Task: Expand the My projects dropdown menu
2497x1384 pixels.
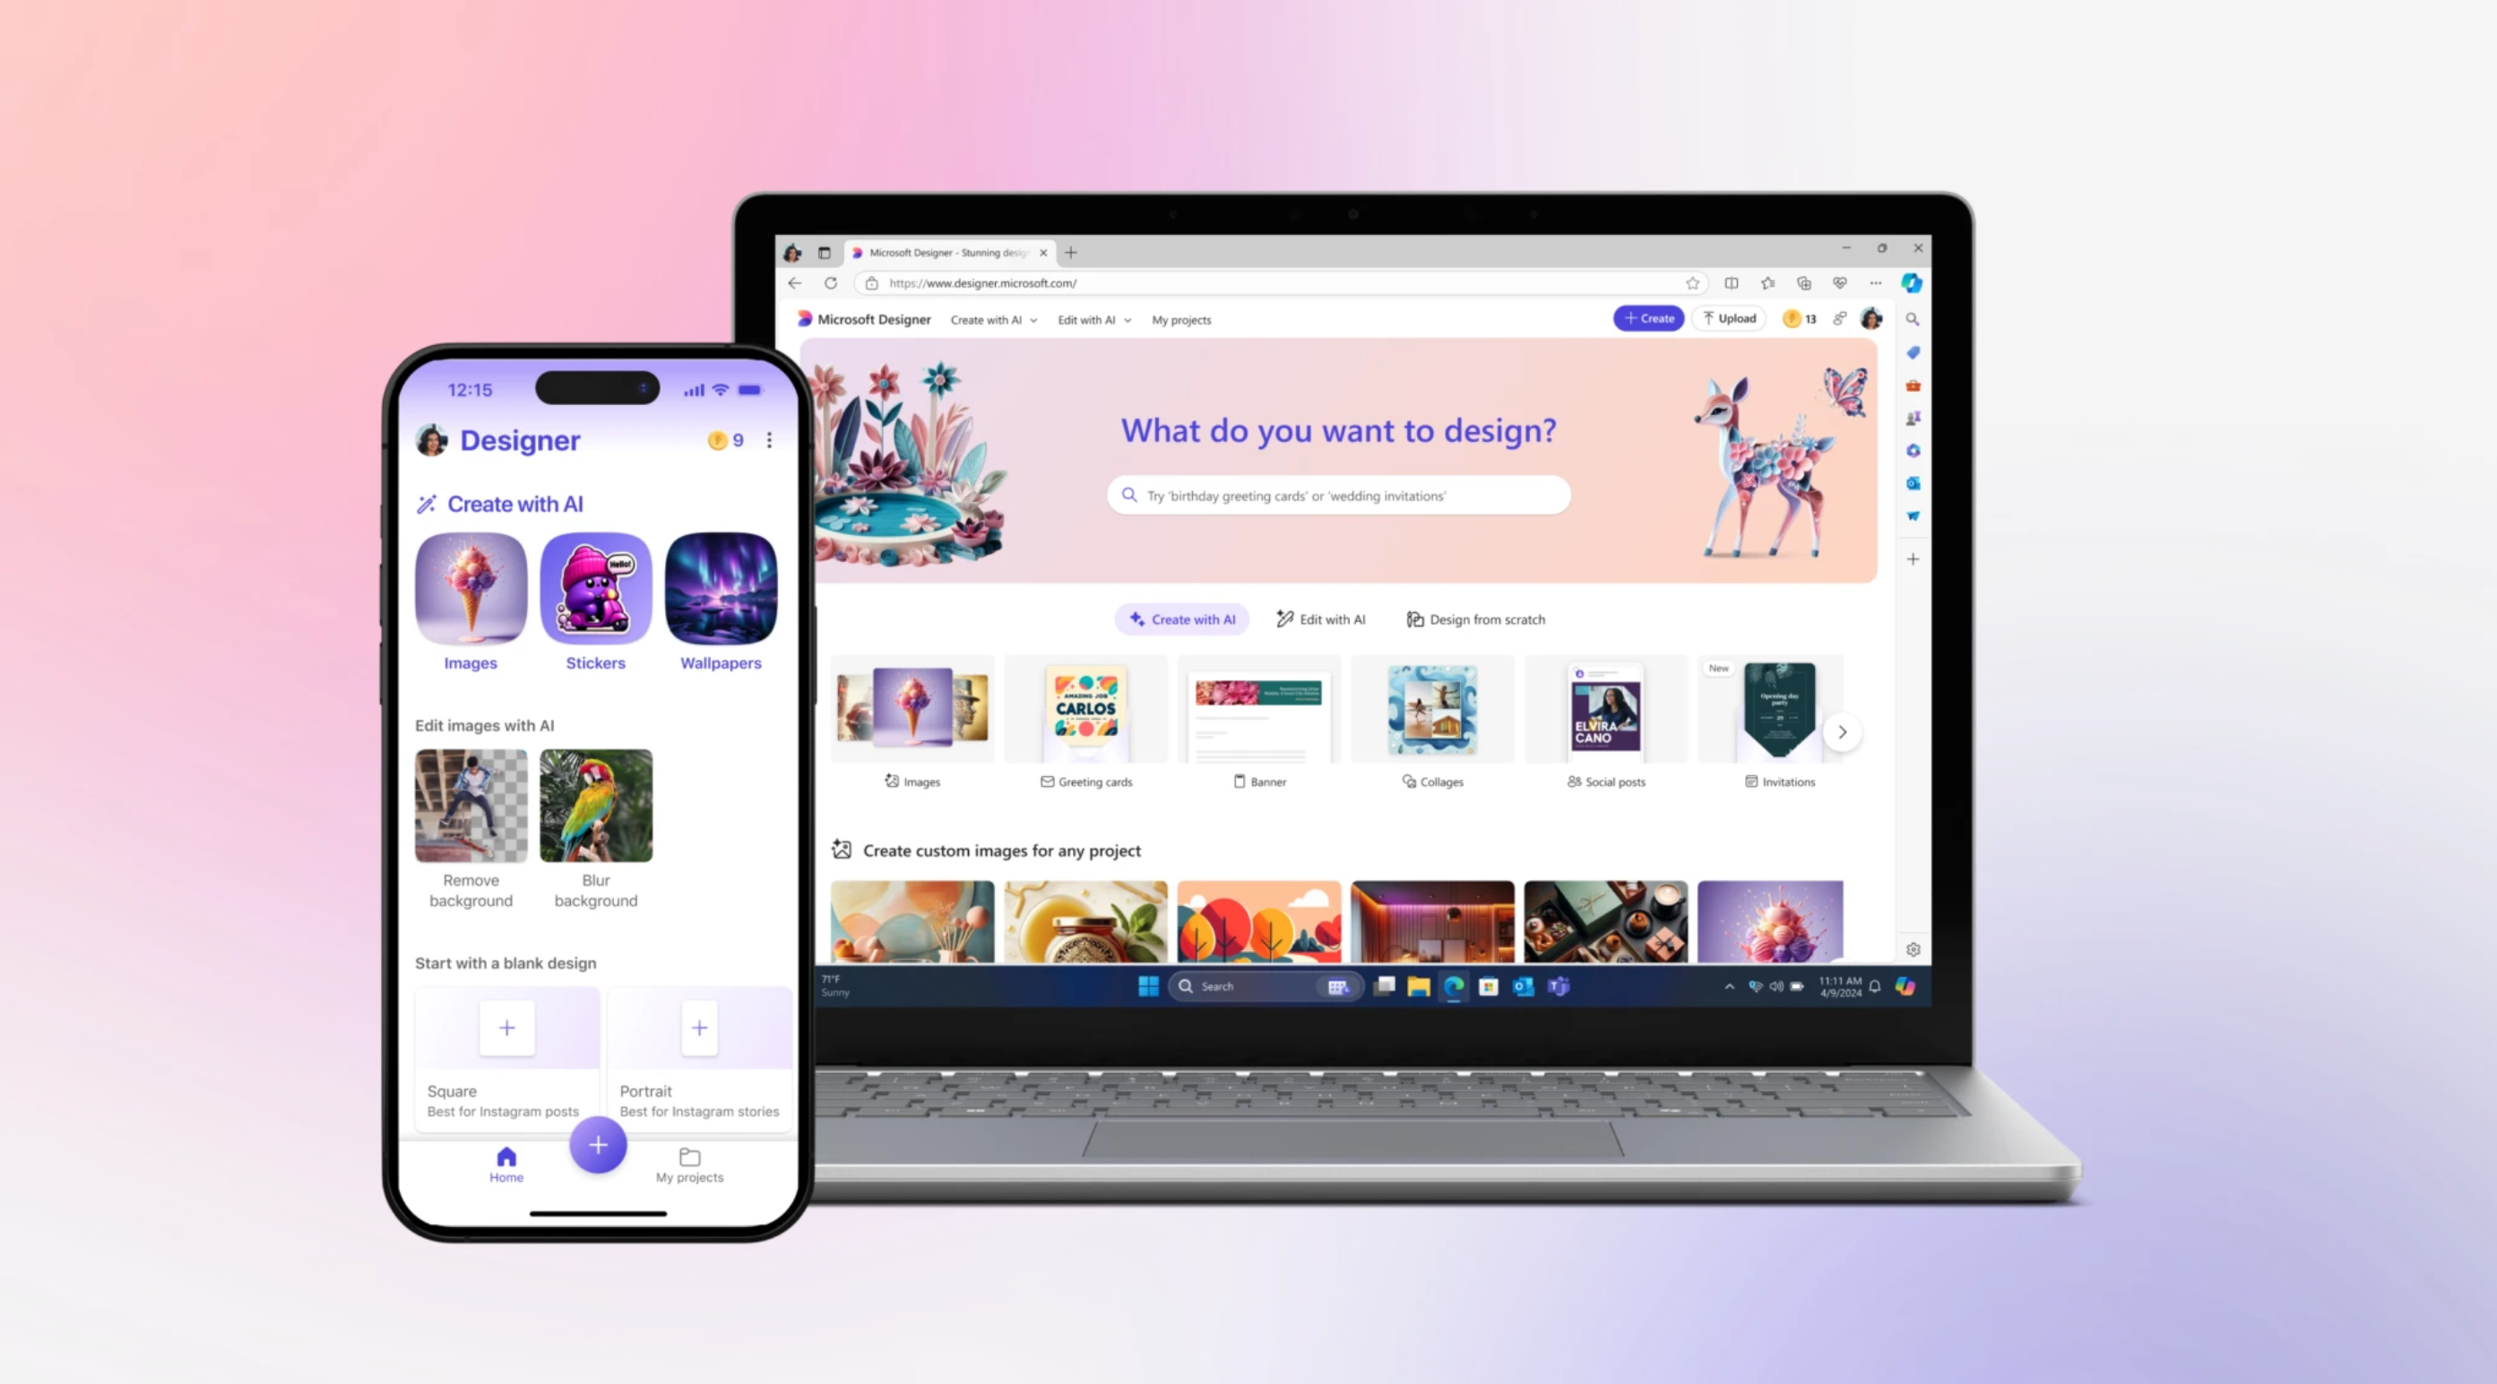Action: [1182, 319]
